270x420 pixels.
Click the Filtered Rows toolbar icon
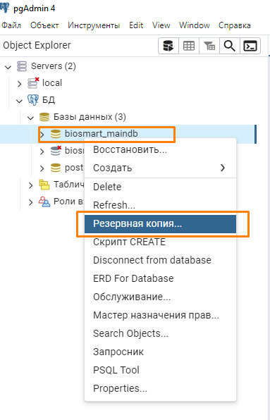tap(209, 46)
